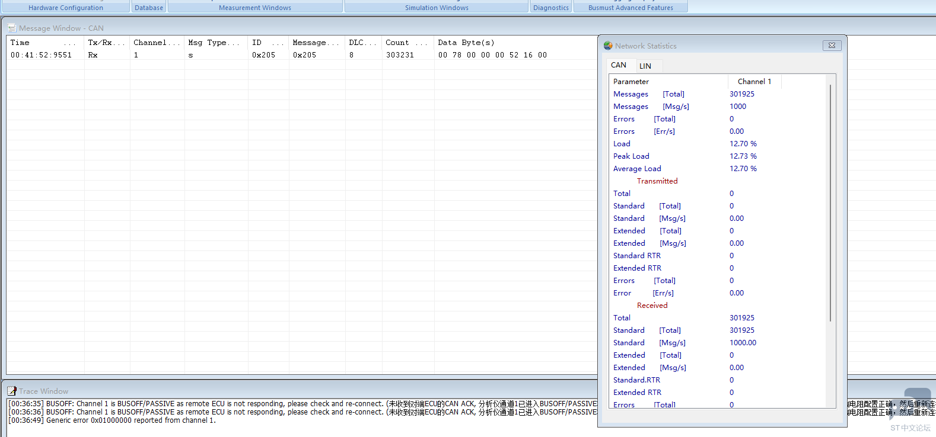Click the ID column header
Screen dimensions: 936x437
(268, 43)
